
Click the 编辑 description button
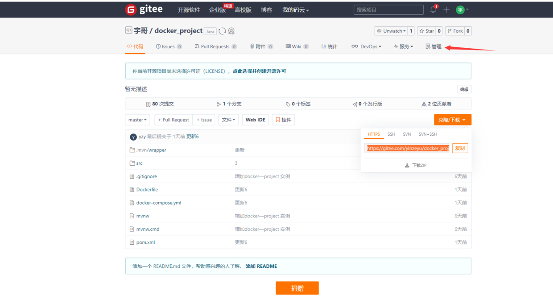(x=464, y=89)
